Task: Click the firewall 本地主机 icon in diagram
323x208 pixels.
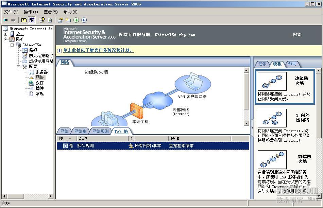Action: [x=137, y=111]
